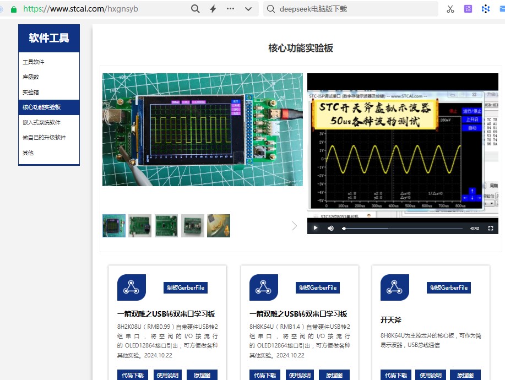505x380 pixels.
Task: Open the purple translate extension icon
Action: click(x=468, y=9)
